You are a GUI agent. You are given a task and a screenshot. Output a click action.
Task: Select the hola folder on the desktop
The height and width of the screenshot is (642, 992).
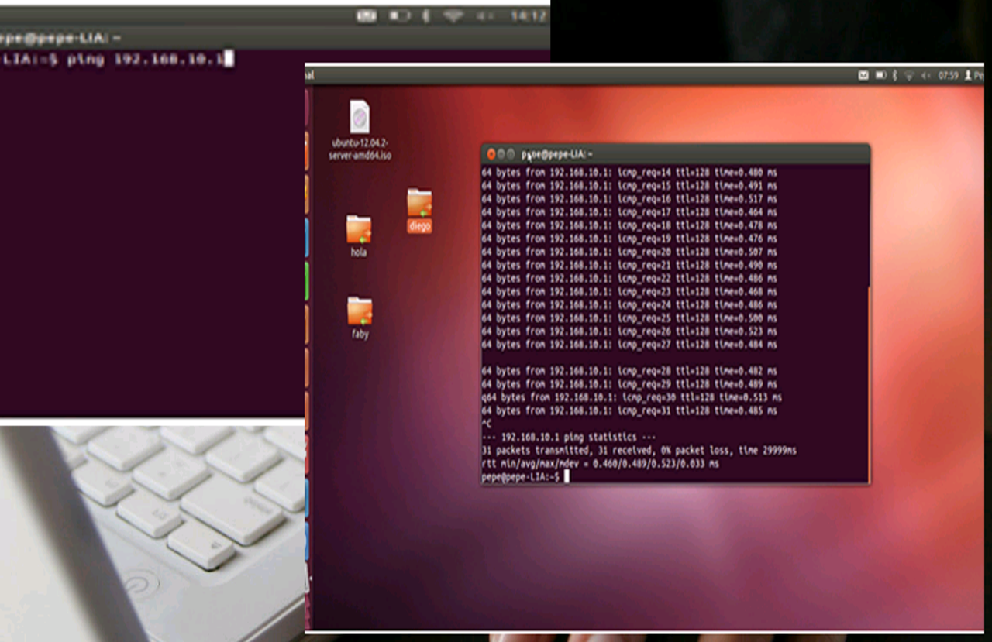[359, 229]
